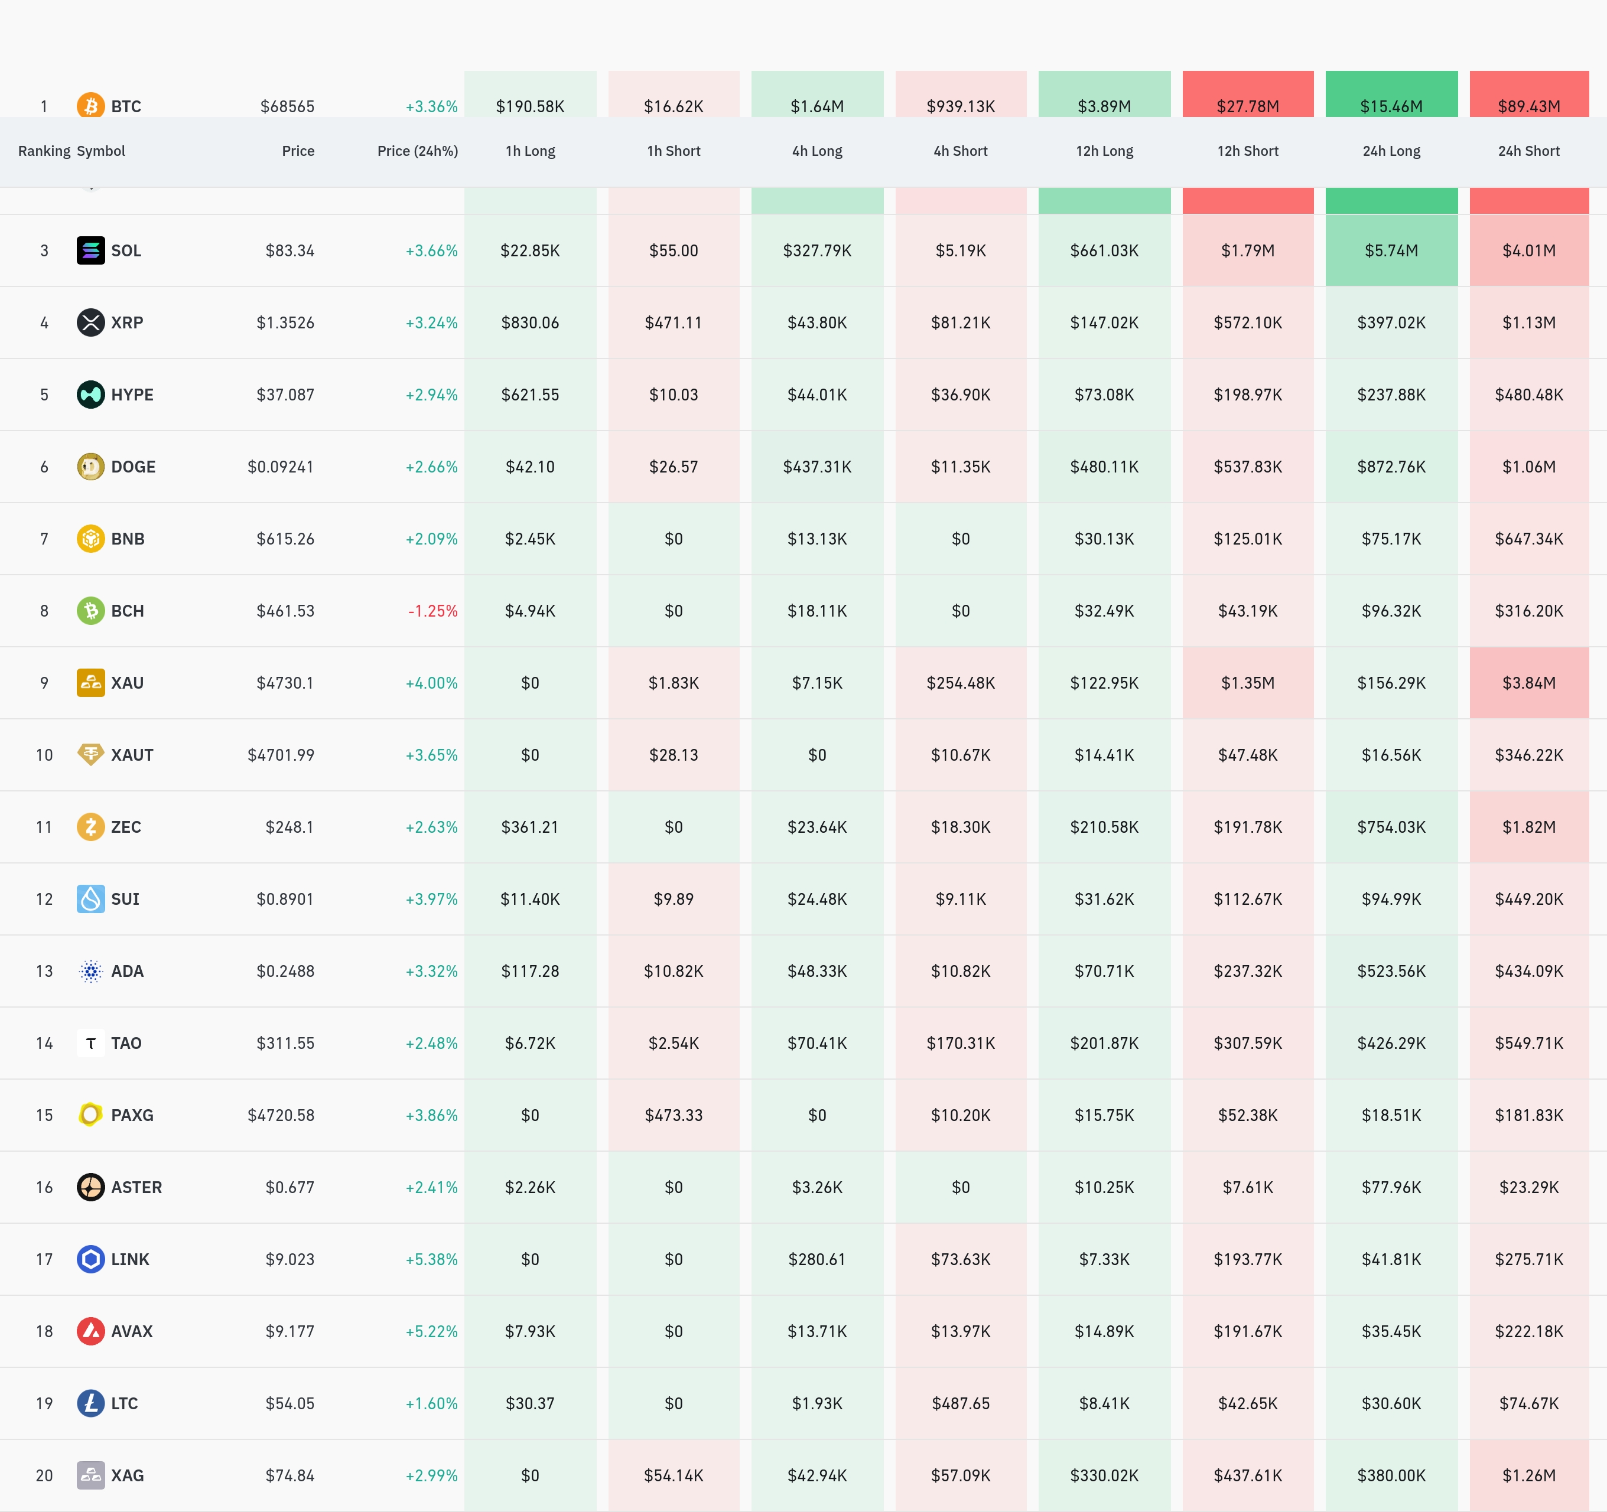This screenshot has height=1512, width=1607.
Task: Sort by 1h Long column header
Action: [531, 151]
